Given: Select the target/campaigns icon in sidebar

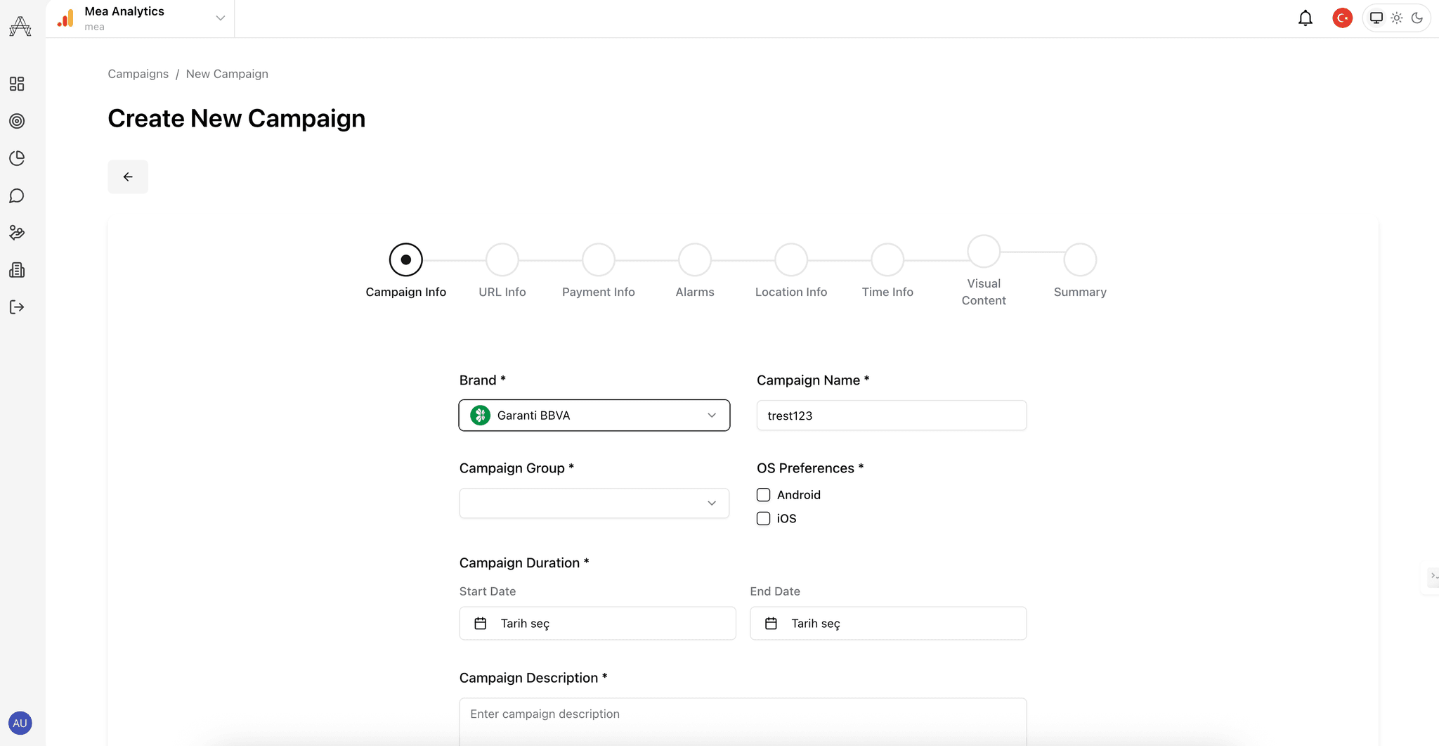Looking at the screenshot, I should pyautogui.click(x=18, y=121).
